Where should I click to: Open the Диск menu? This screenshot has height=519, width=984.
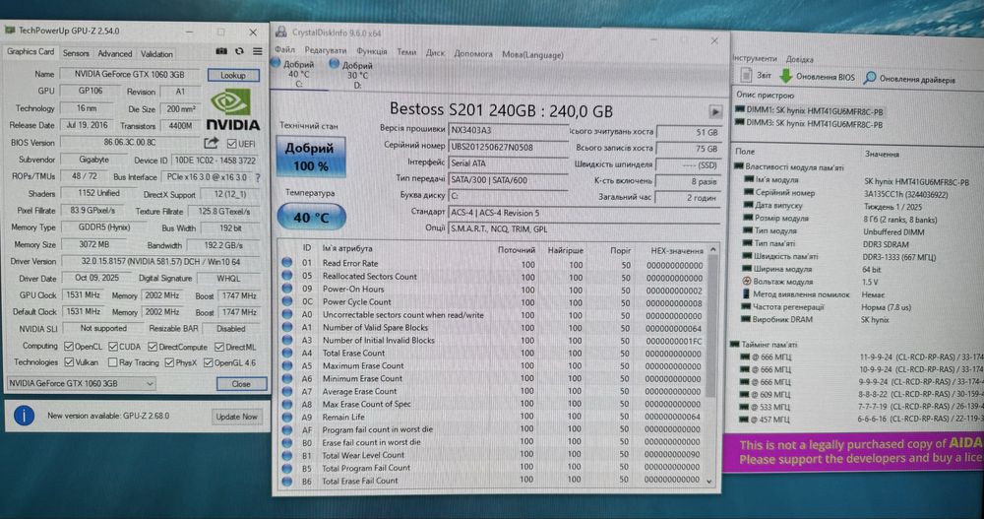tap(435, 53)
